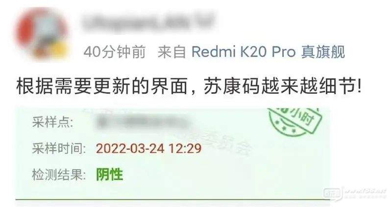Click the watermark logo icon at bottom right
This screenshot has width=392, height=207.
pyautogui.click(x=332, y=193)
